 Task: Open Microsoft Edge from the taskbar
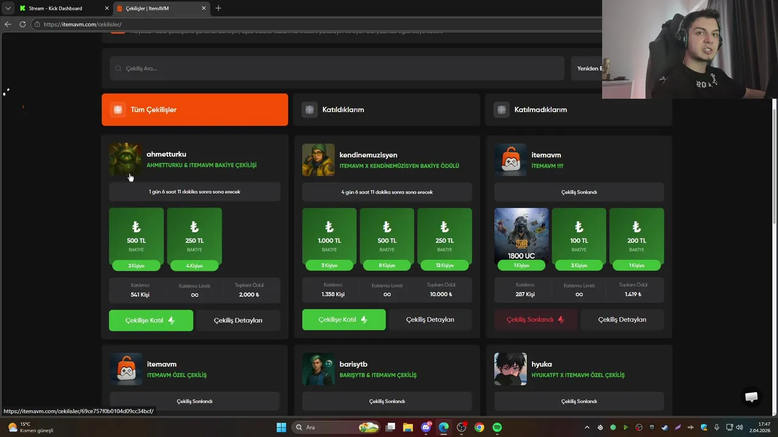pos(444,427)
